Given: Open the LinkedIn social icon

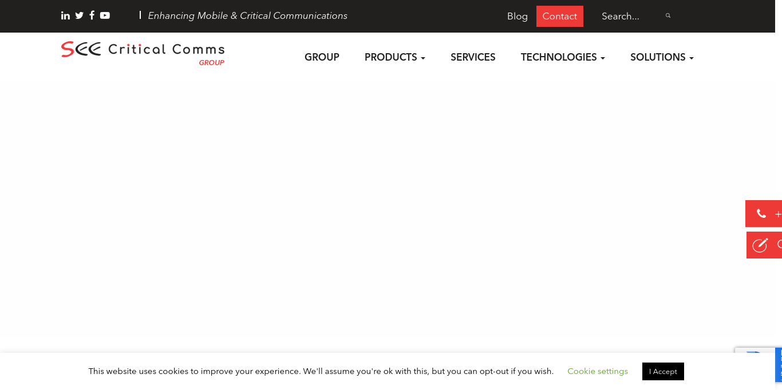Looking at the screenshot, I should click(x=65, y=15).
